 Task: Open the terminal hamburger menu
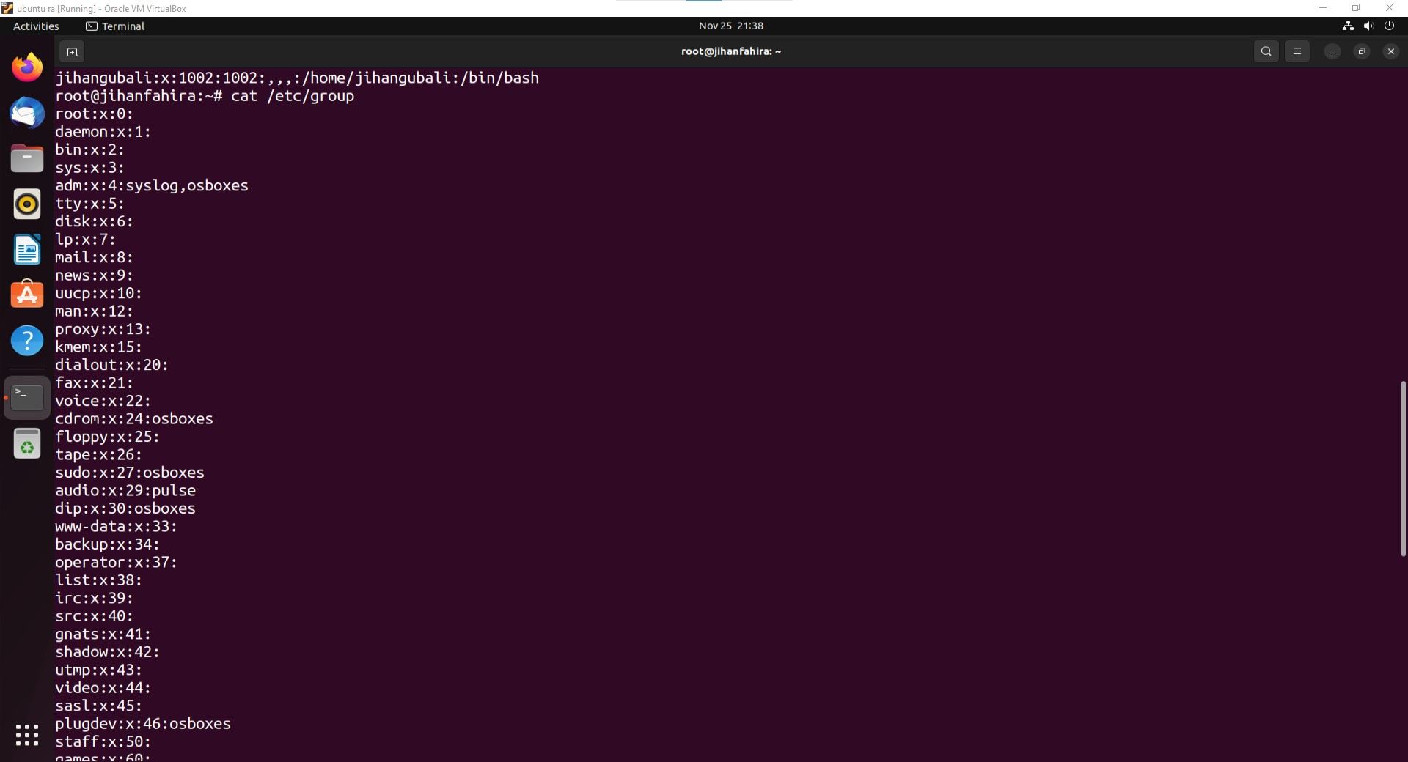point(1297,51)
